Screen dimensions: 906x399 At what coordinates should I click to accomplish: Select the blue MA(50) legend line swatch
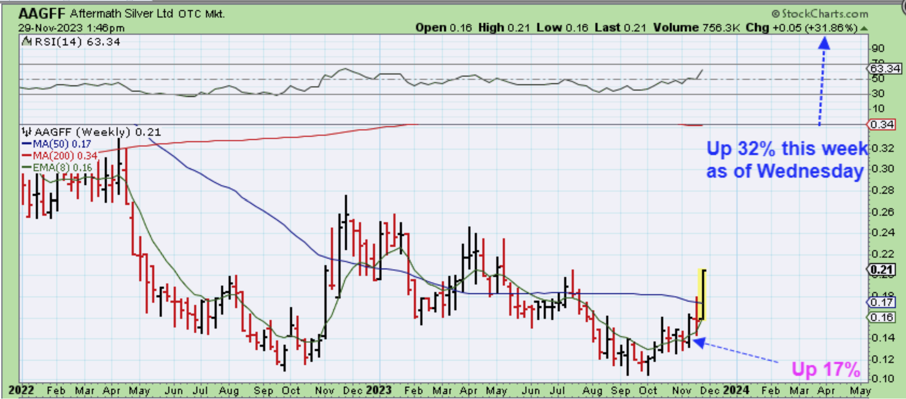pos(26,144)
